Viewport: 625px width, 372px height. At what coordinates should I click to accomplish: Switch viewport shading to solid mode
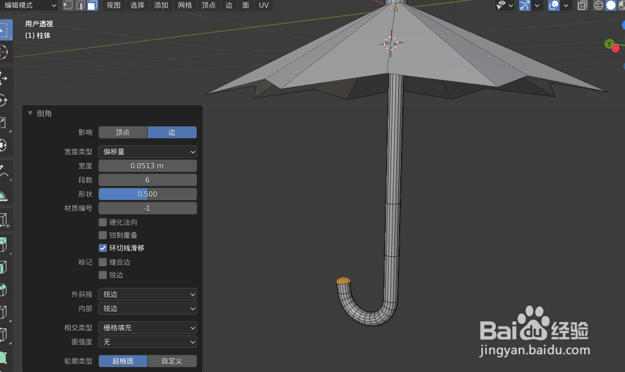[x=612, y=5]
